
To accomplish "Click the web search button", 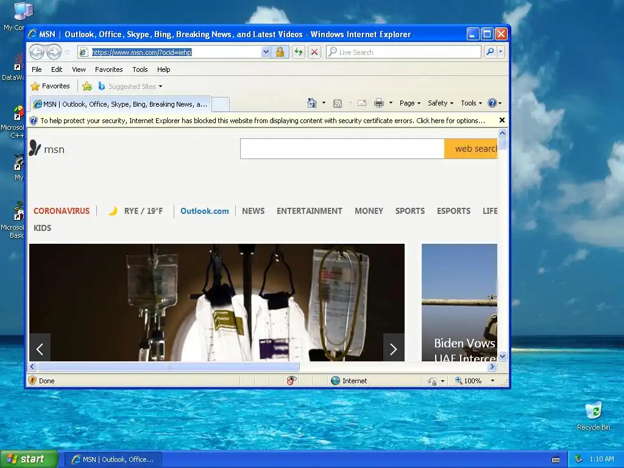I will [471, 149].
